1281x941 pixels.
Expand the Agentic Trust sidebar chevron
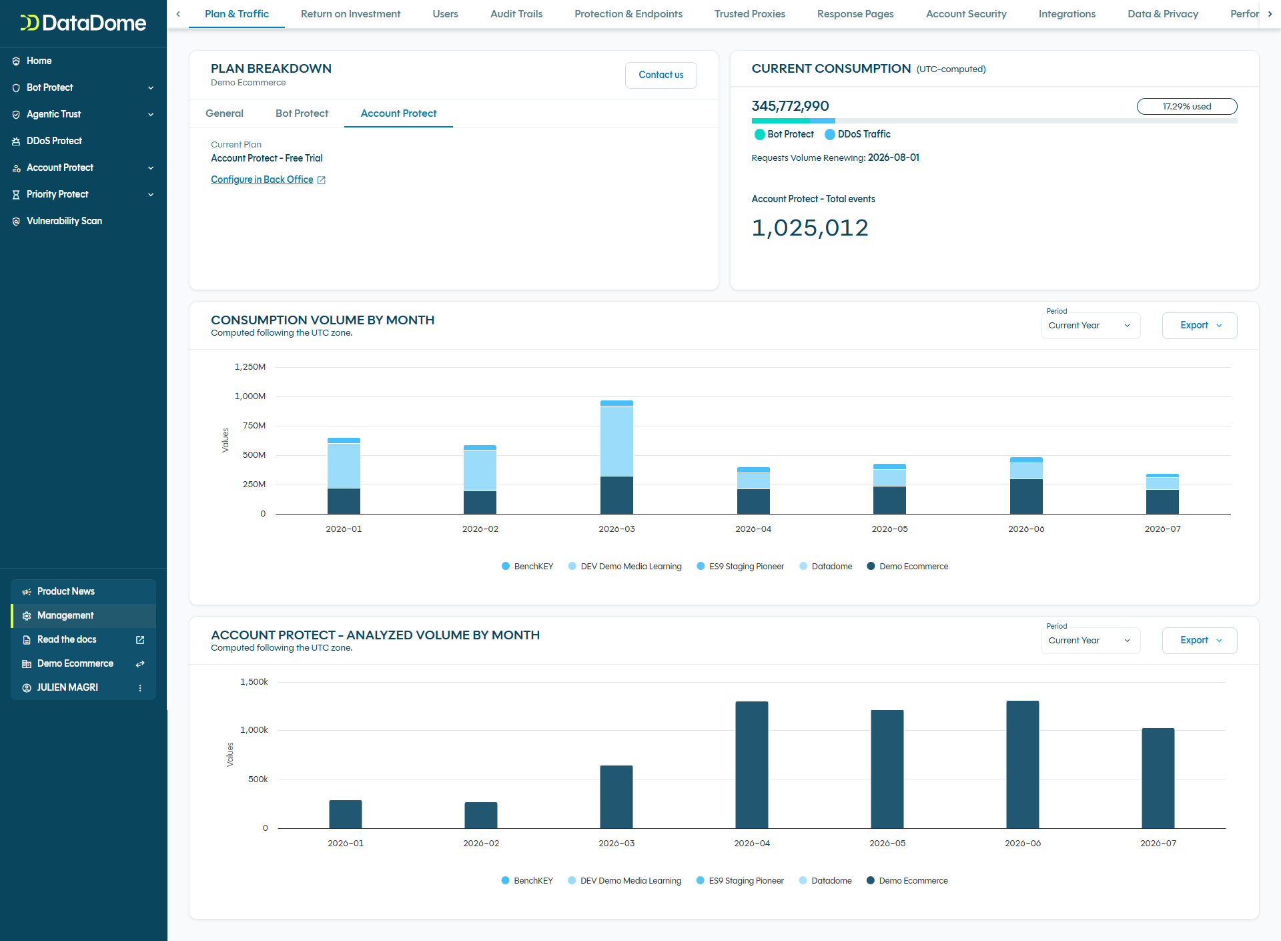(x=151, y=114)
